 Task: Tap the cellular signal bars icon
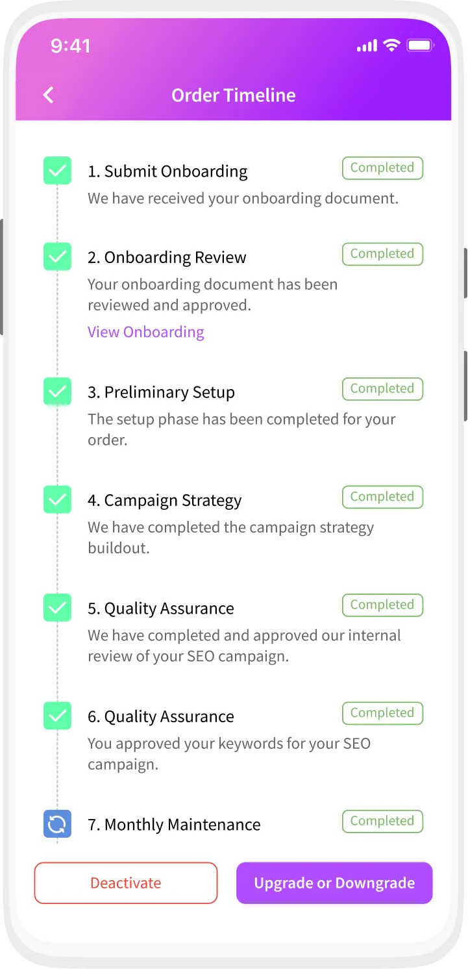(x=367, y=45)
